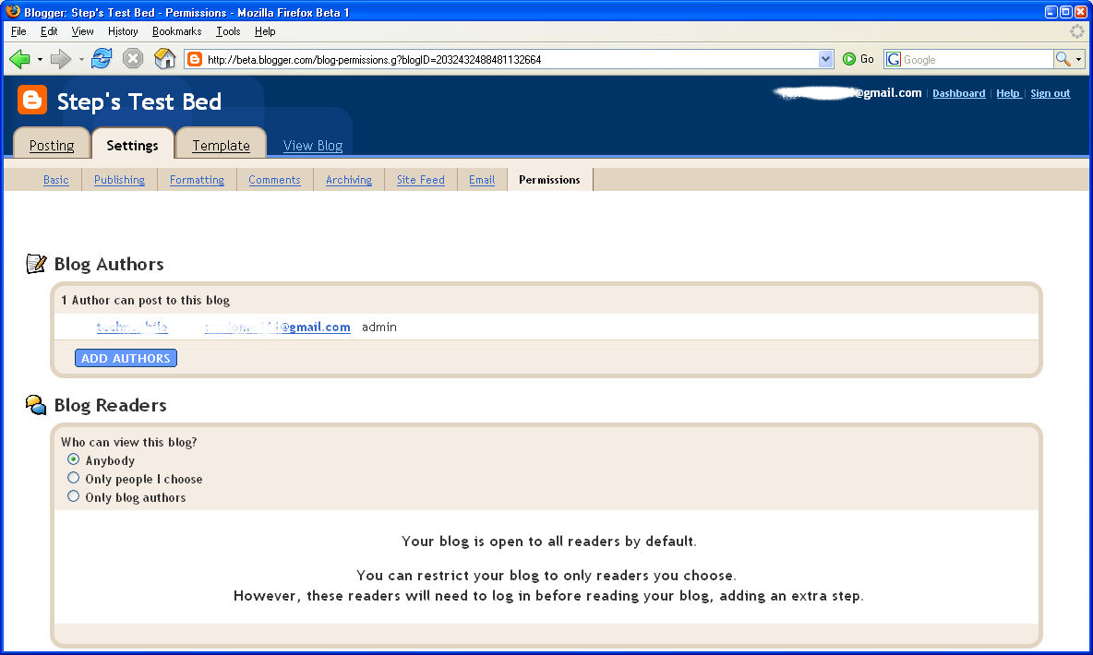This screenshot has width=1093, height=655.
Task: Open the Edit menu
Action: [49, 31]
